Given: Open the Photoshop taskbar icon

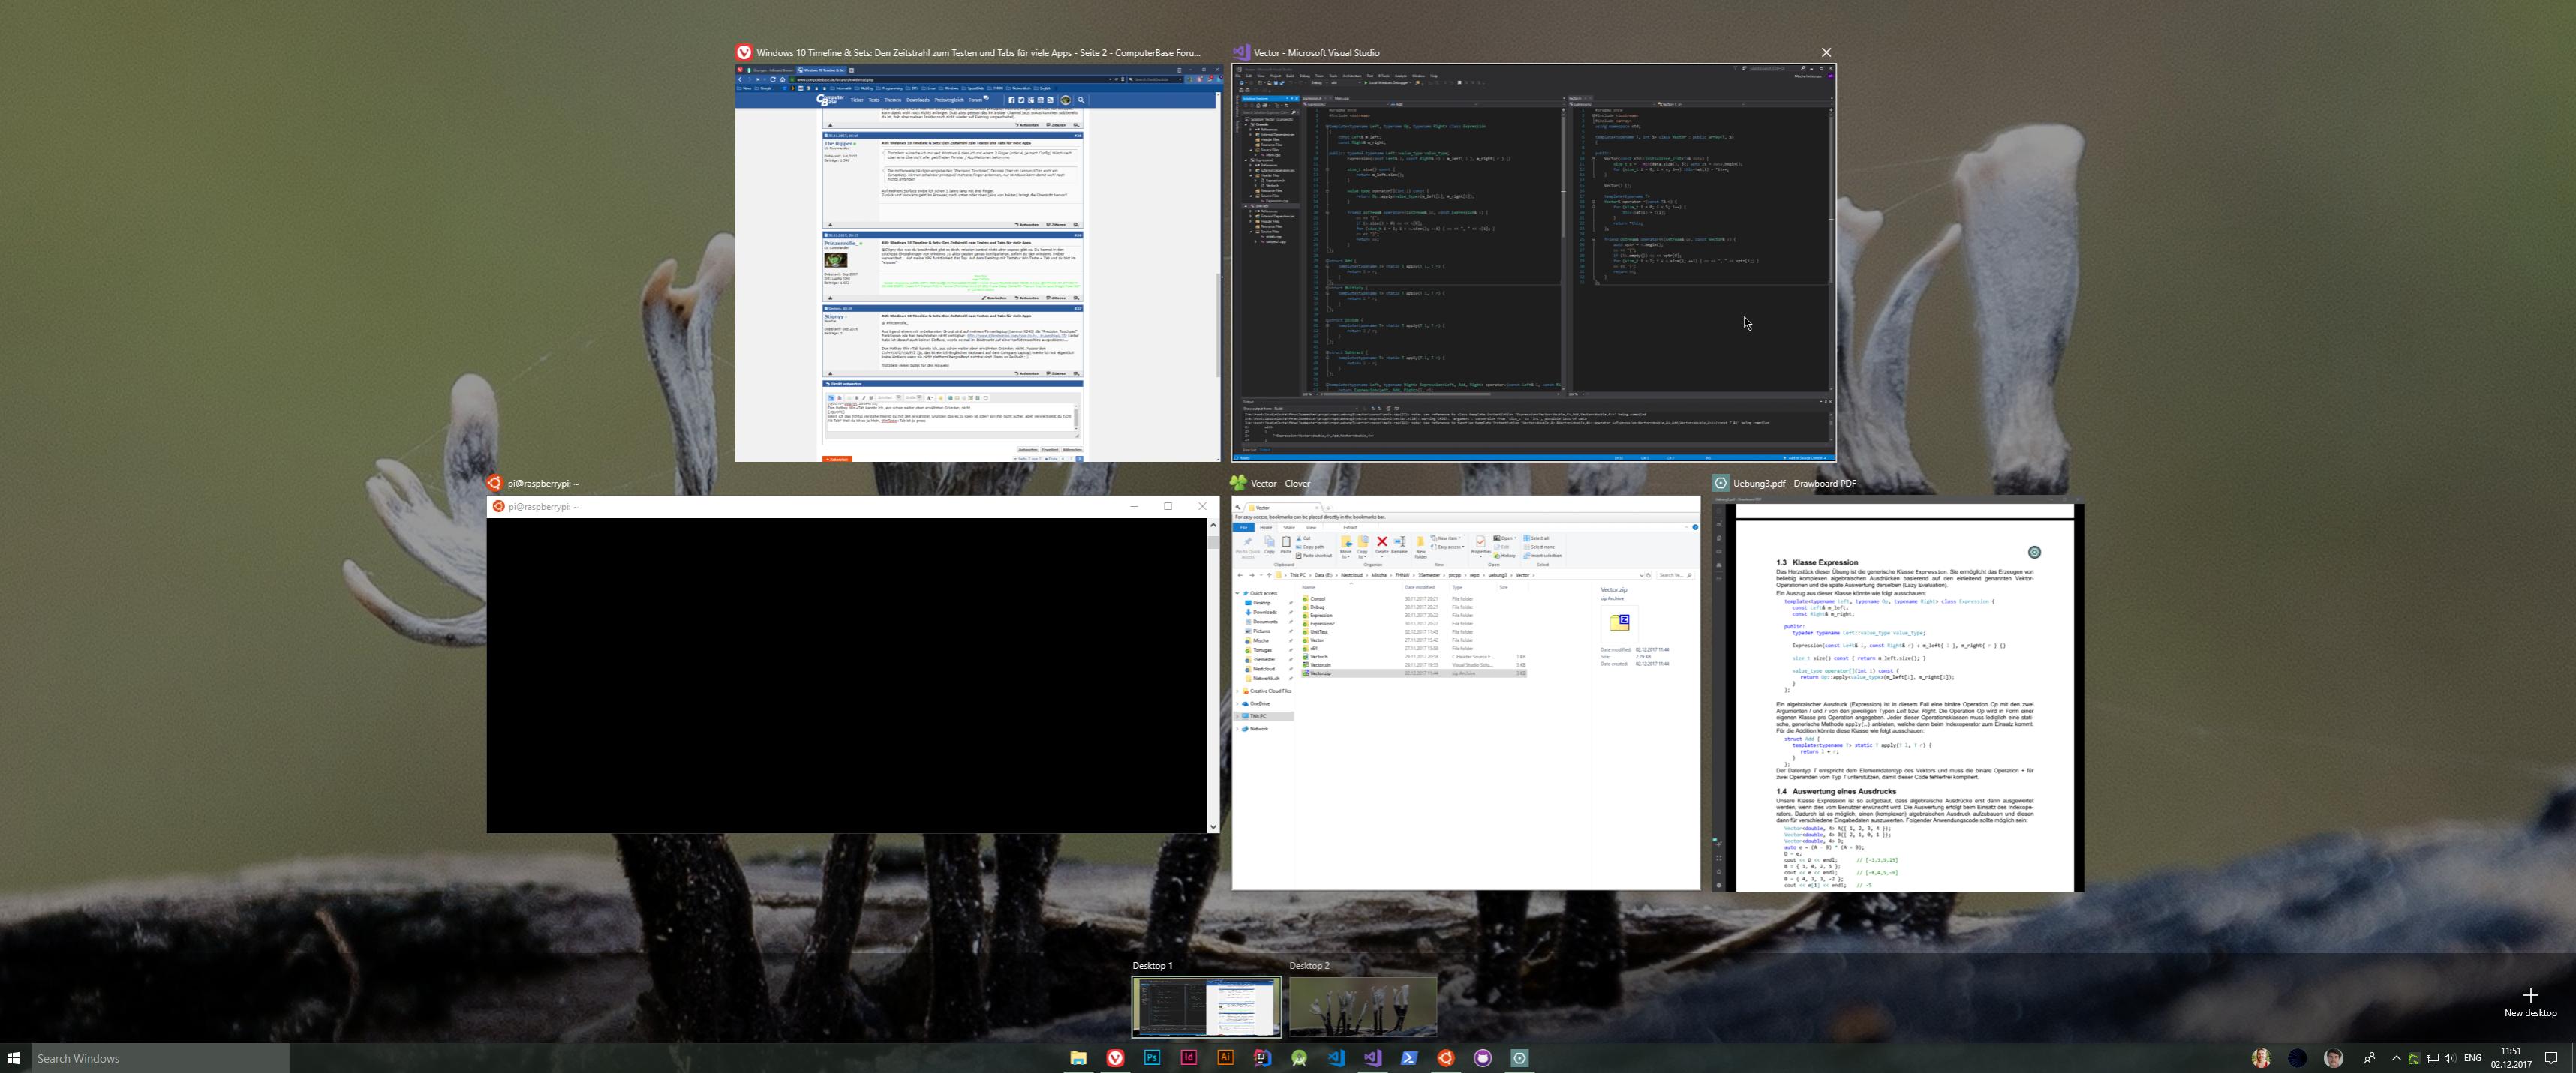Looking at the screenshot, I should [1152, 1058].
